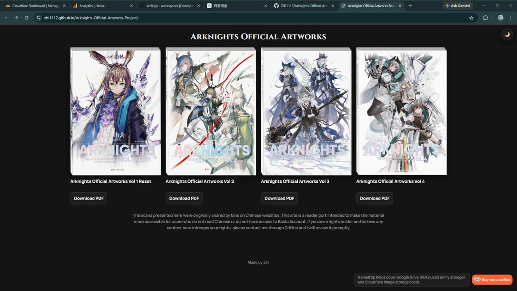Reload the current page
The image size is (517, 291).
pos(27,18)
